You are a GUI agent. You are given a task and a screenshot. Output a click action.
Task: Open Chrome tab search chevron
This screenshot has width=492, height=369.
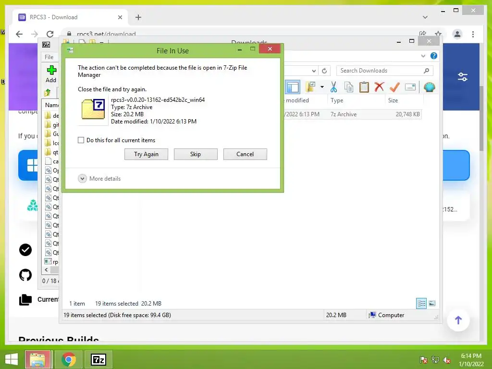(425, 17)
